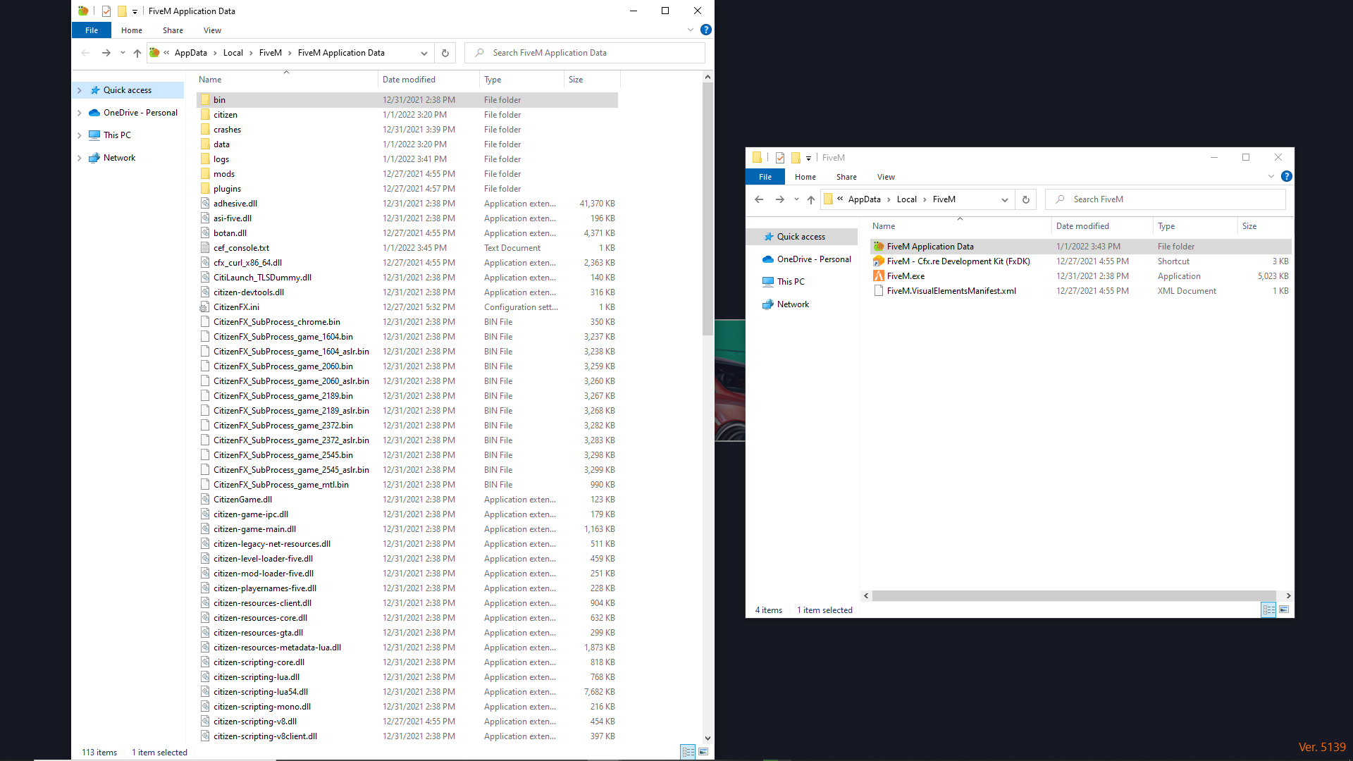Click Local in the left window breadcrumb

[233, 53]
